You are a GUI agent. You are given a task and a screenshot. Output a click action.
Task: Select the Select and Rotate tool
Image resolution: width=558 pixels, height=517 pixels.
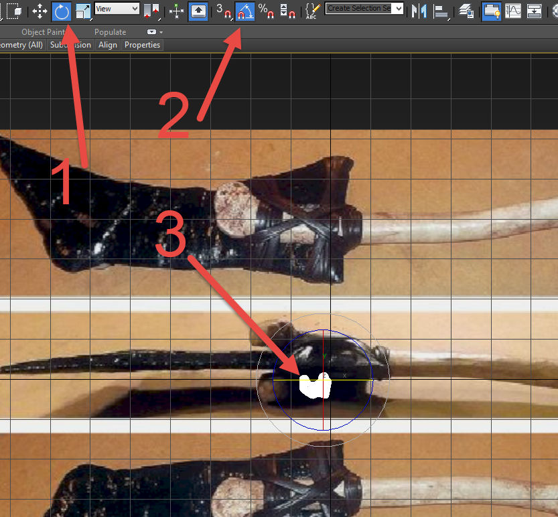60,11
